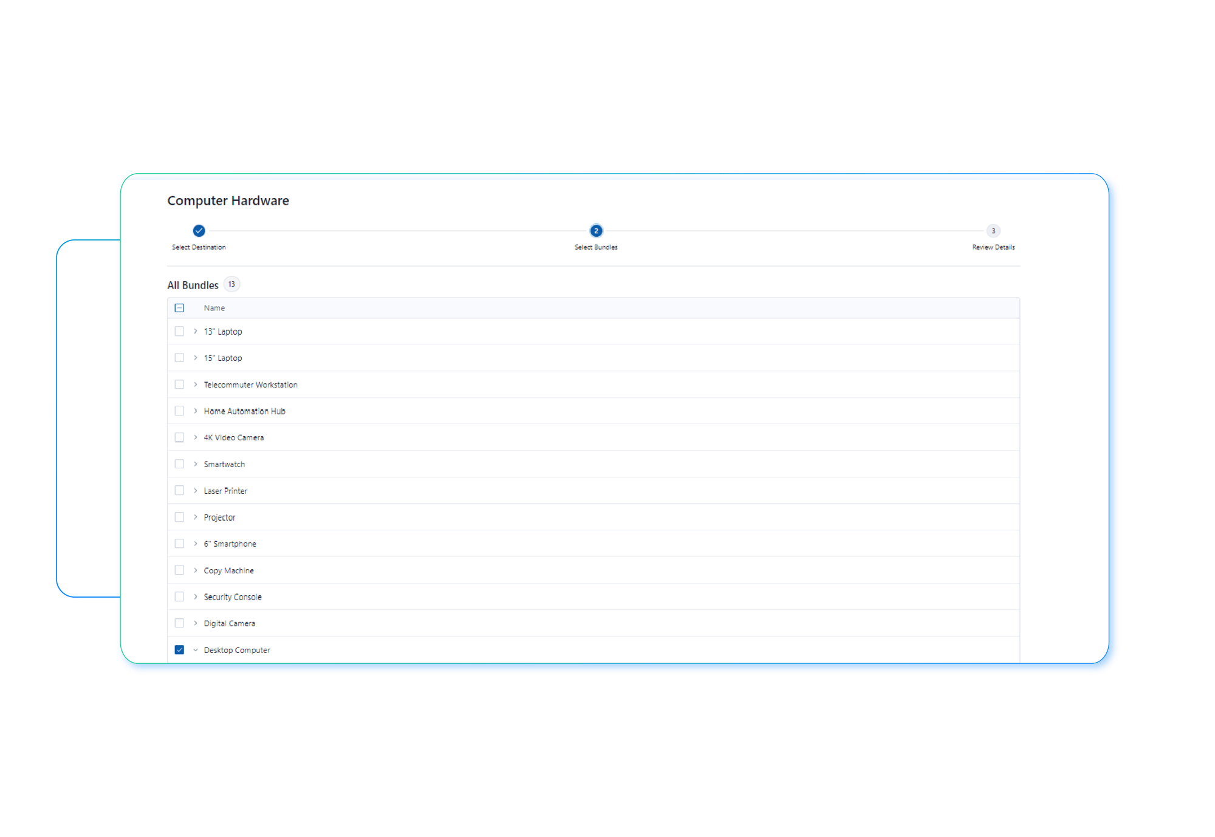The height and width of the screenshot is (837, 1215).
Task: Tick the Copy Machine checkbox
Action: [x=179, y=570]
